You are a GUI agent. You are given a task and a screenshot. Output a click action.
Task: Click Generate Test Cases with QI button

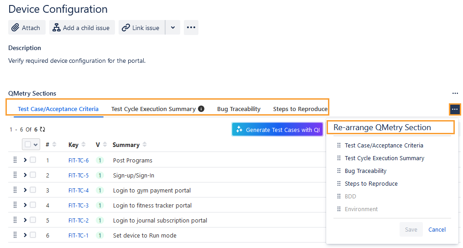tap(277, 130)
